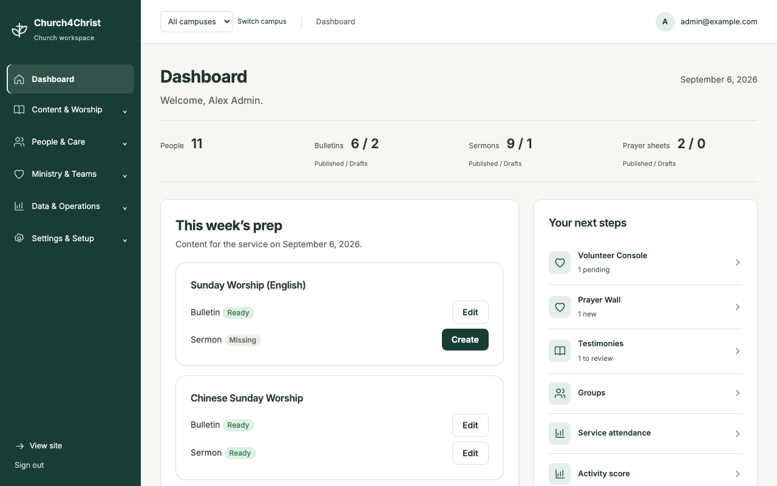Screen dimensions: 777x486
Task: Expand Settings & Setup chevron
Action: pyautogui.click(x=125, y=240)
